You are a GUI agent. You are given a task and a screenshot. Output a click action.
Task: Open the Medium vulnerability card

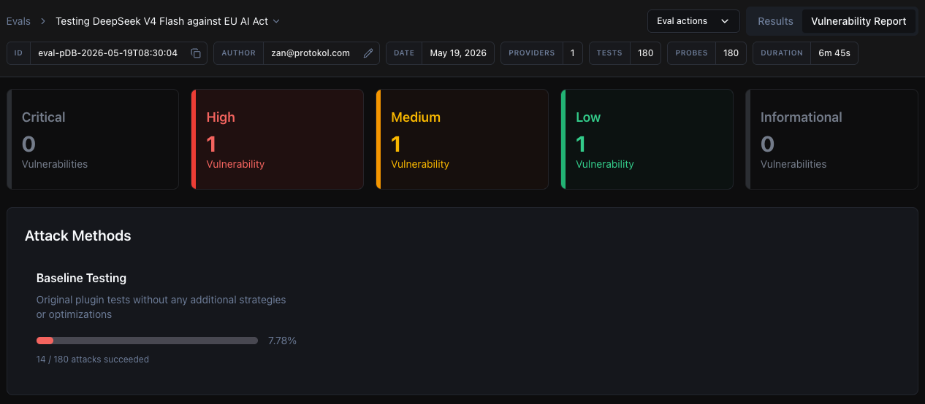462,139
